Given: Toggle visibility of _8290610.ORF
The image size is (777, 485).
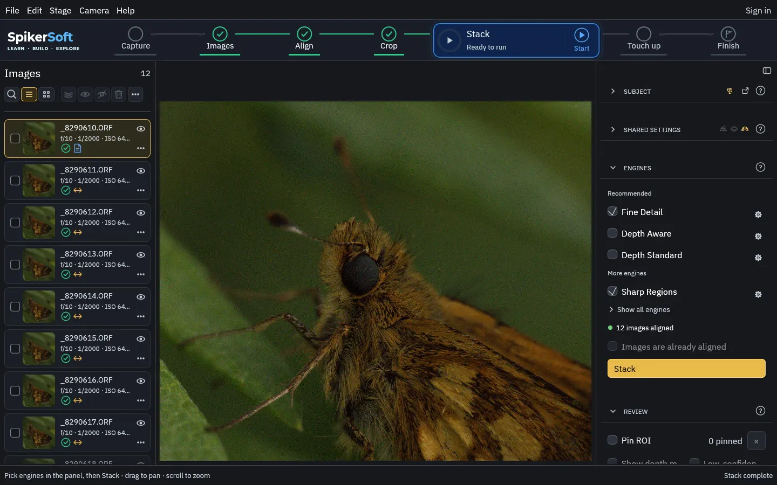Looking at the screenshot, I should 141,129.
